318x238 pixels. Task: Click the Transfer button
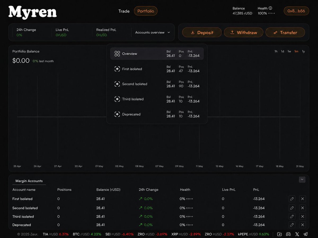285,33
